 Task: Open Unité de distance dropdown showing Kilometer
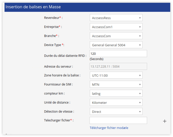coord(116,103)
